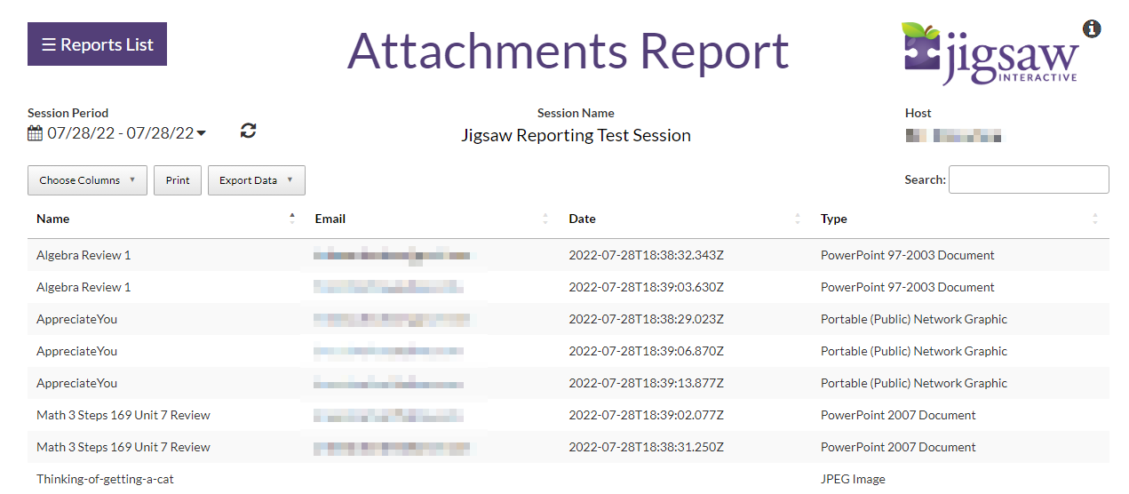Sort by the Type column arrows
Viewport: 1129px width, 494px height.
(x=1094, y=219)
